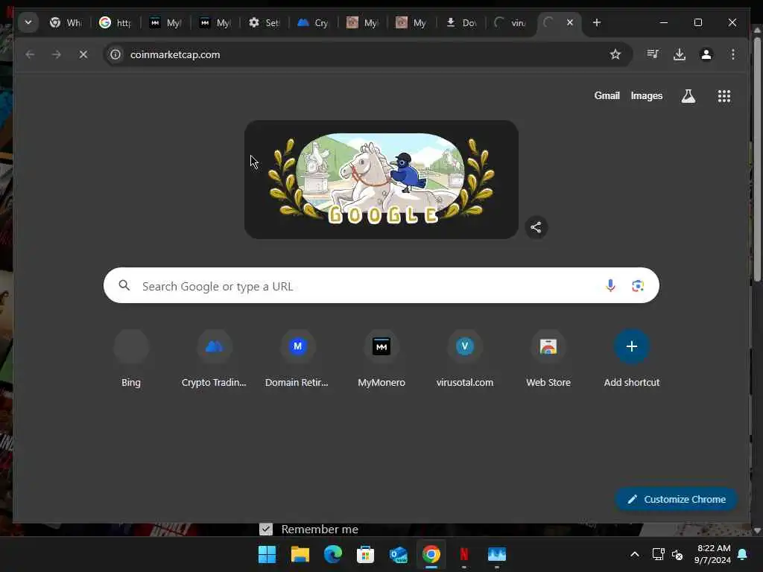Launch Microsoft Edge from taskbar
763x572 pixels.
[333, 554]
